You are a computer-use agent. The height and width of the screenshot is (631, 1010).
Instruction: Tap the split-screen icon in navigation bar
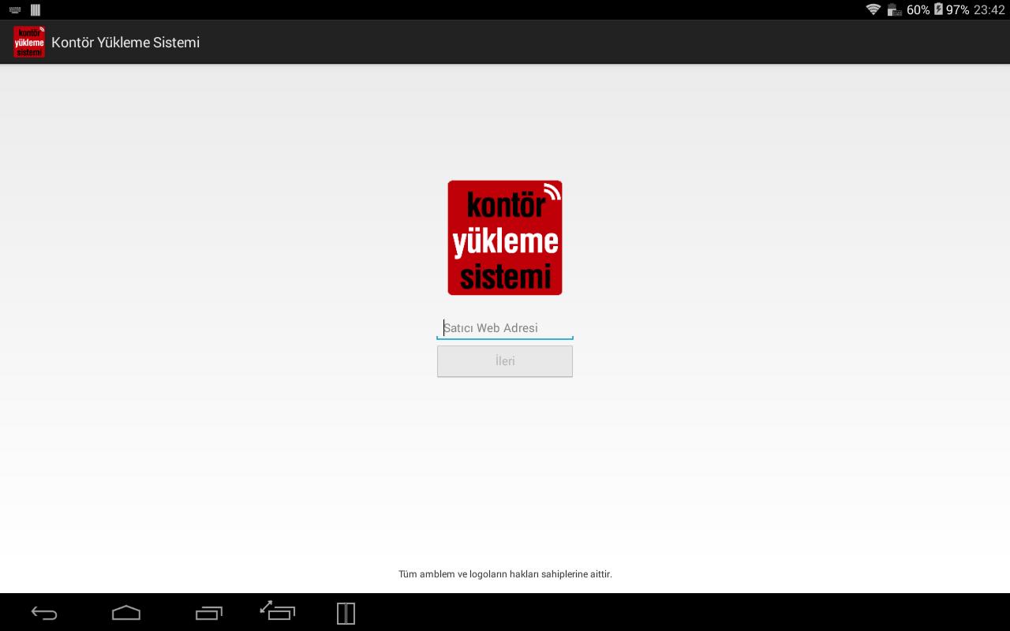[346, 613]
